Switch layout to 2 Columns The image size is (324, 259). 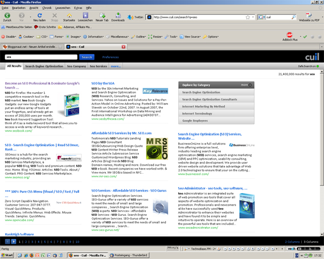pyautogui.click(x=292, y=242)
